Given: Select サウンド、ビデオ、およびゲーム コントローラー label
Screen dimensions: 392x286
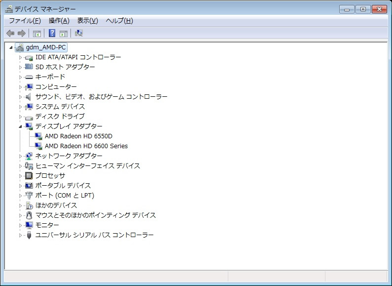Looking at the screenshot, I should [101, 97].
